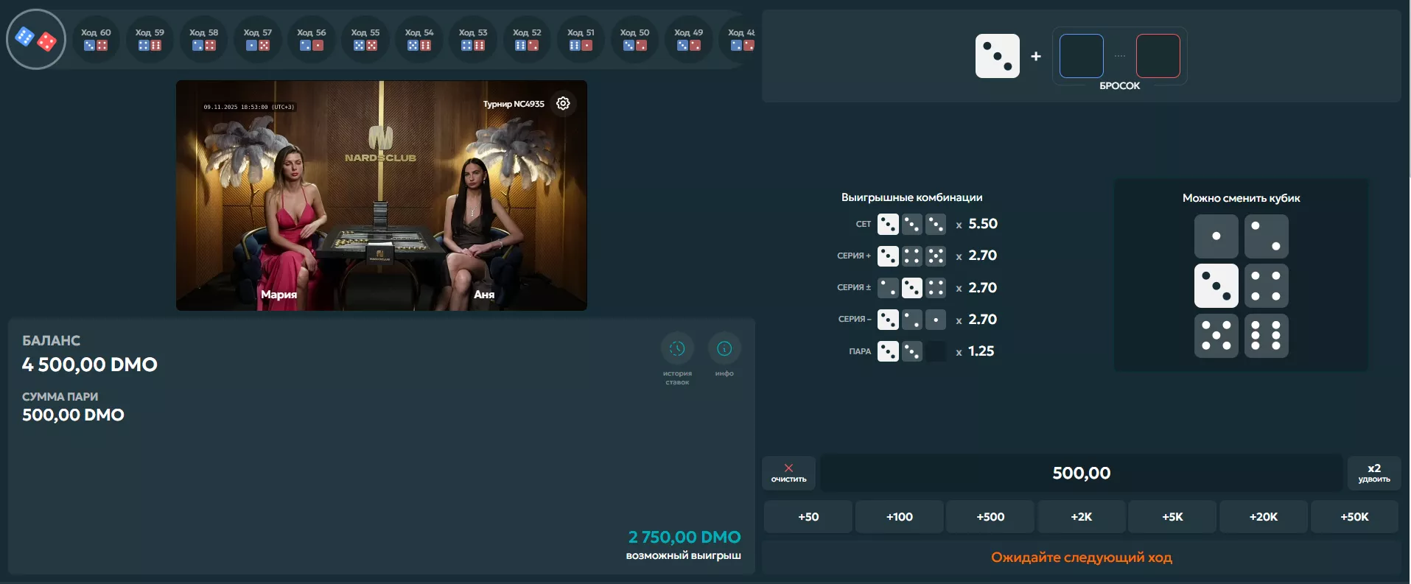
Task: Open Ход 55 round in history
Action: pos(365,40)
